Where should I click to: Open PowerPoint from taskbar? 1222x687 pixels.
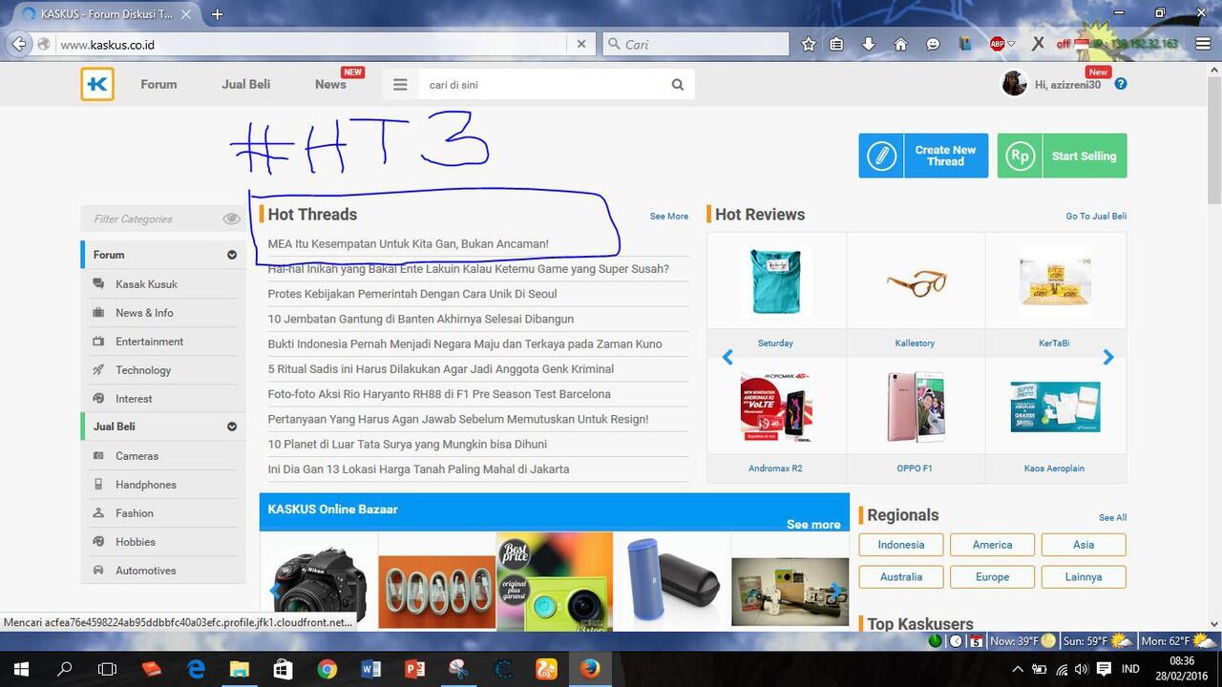[415, 669]
